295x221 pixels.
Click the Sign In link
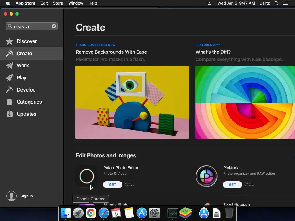(x=27, y=196)
